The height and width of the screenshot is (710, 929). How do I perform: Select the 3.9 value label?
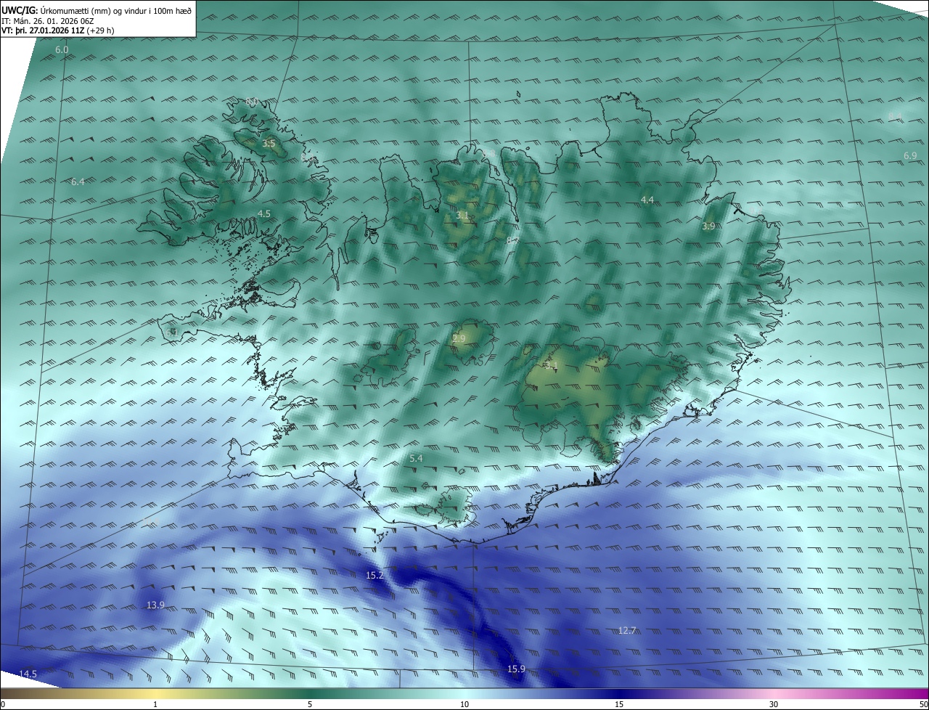click(708, 227)
